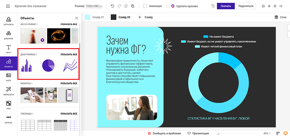The height and width of the screenshot is (136, 290).
Task: Click the Креатив без названия title field
Action: click(x=31, y=6)
